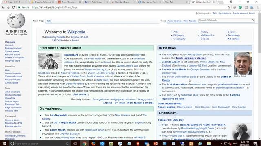Open the Czech legislative election link

pos(191,58)
